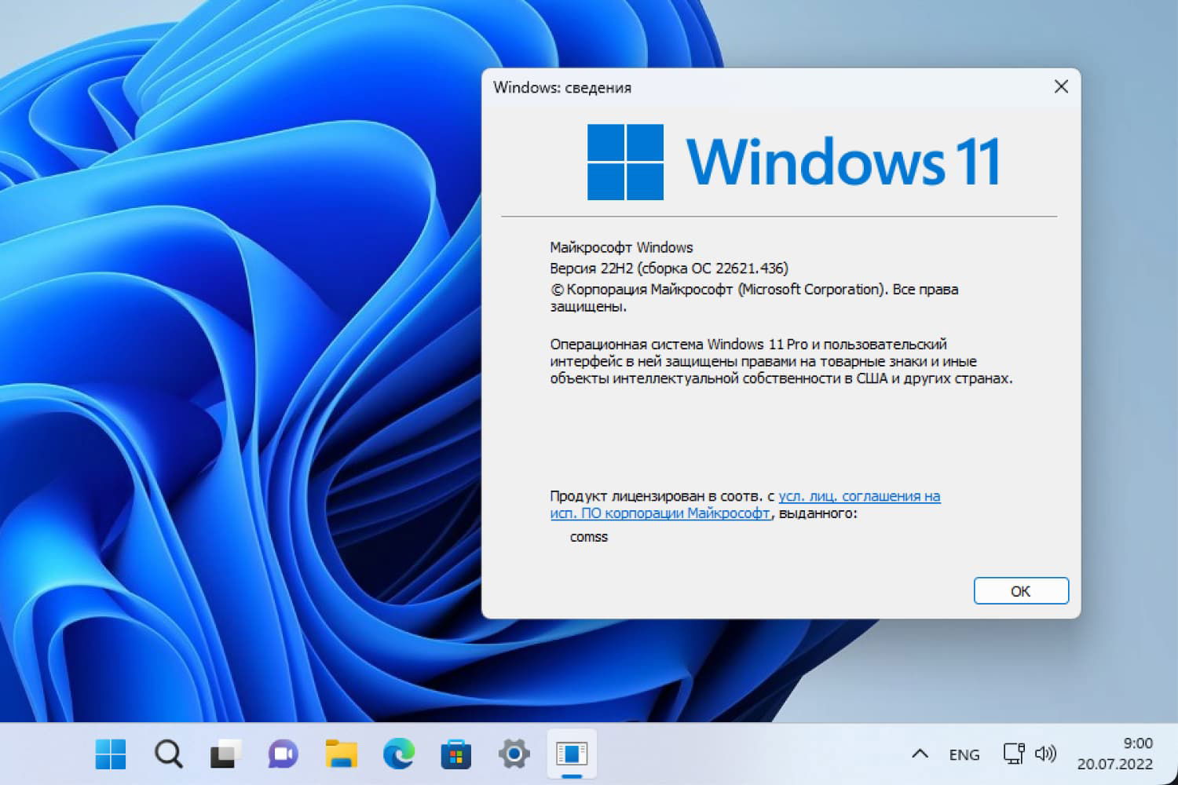Select the licensee name comss

pyautogui.click(x=588, y=537)
